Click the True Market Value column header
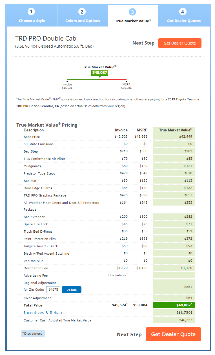This screenshot has width=215, height=355. [x=176, y=130]
